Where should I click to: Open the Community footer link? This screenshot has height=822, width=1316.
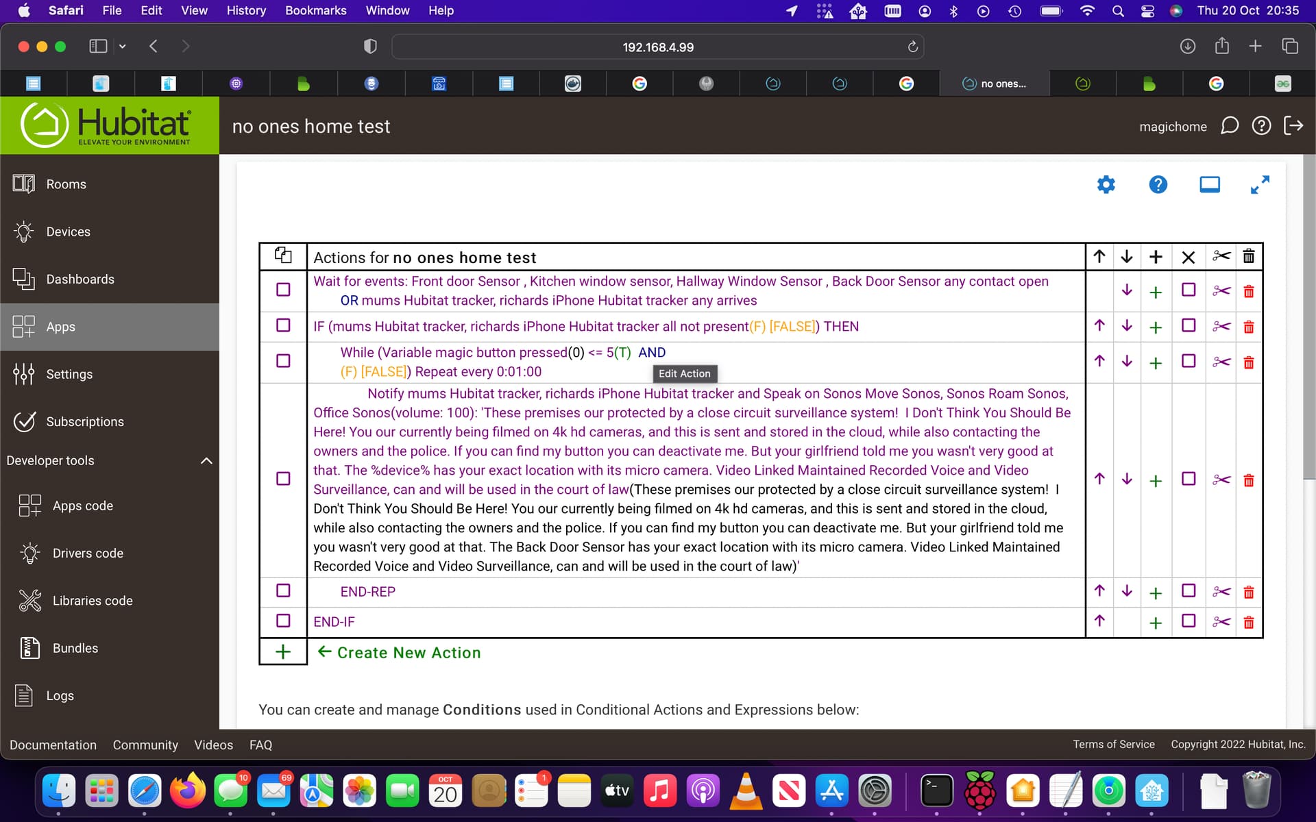pyautogui.click(x=145, y=745)
